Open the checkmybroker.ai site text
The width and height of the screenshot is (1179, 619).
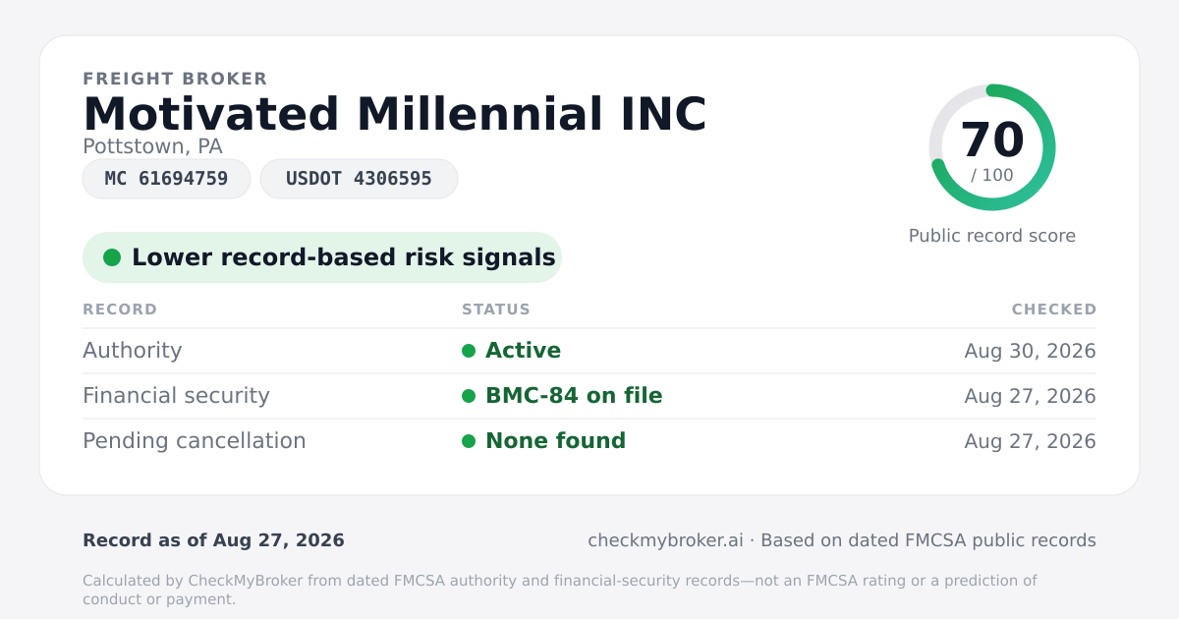coord(665,540)
